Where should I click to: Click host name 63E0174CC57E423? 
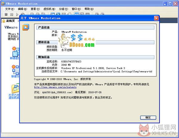click(x=71, y=62)
